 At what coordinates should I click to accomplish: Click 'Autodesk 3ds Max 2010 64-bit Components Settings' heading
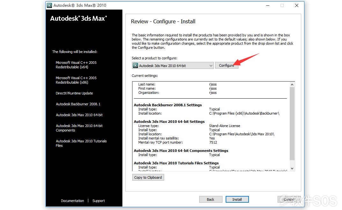pyautogui.click(x=181, y=150)
